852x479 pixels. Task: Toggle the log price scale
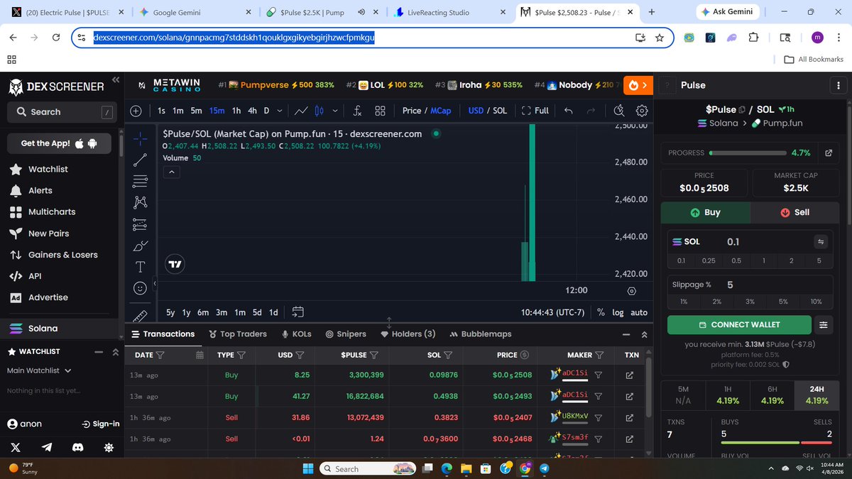[x=618, y=312]
